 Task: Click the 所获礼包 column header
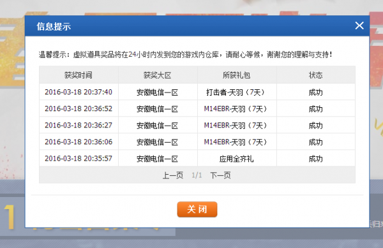pyautogui.click(x=236, y=75)
